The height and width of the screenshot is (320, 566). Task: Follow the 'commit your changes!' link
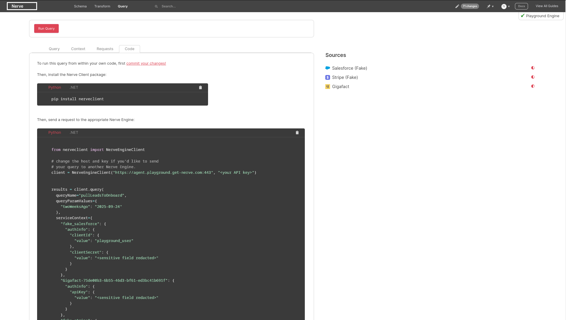coord(146,63)
